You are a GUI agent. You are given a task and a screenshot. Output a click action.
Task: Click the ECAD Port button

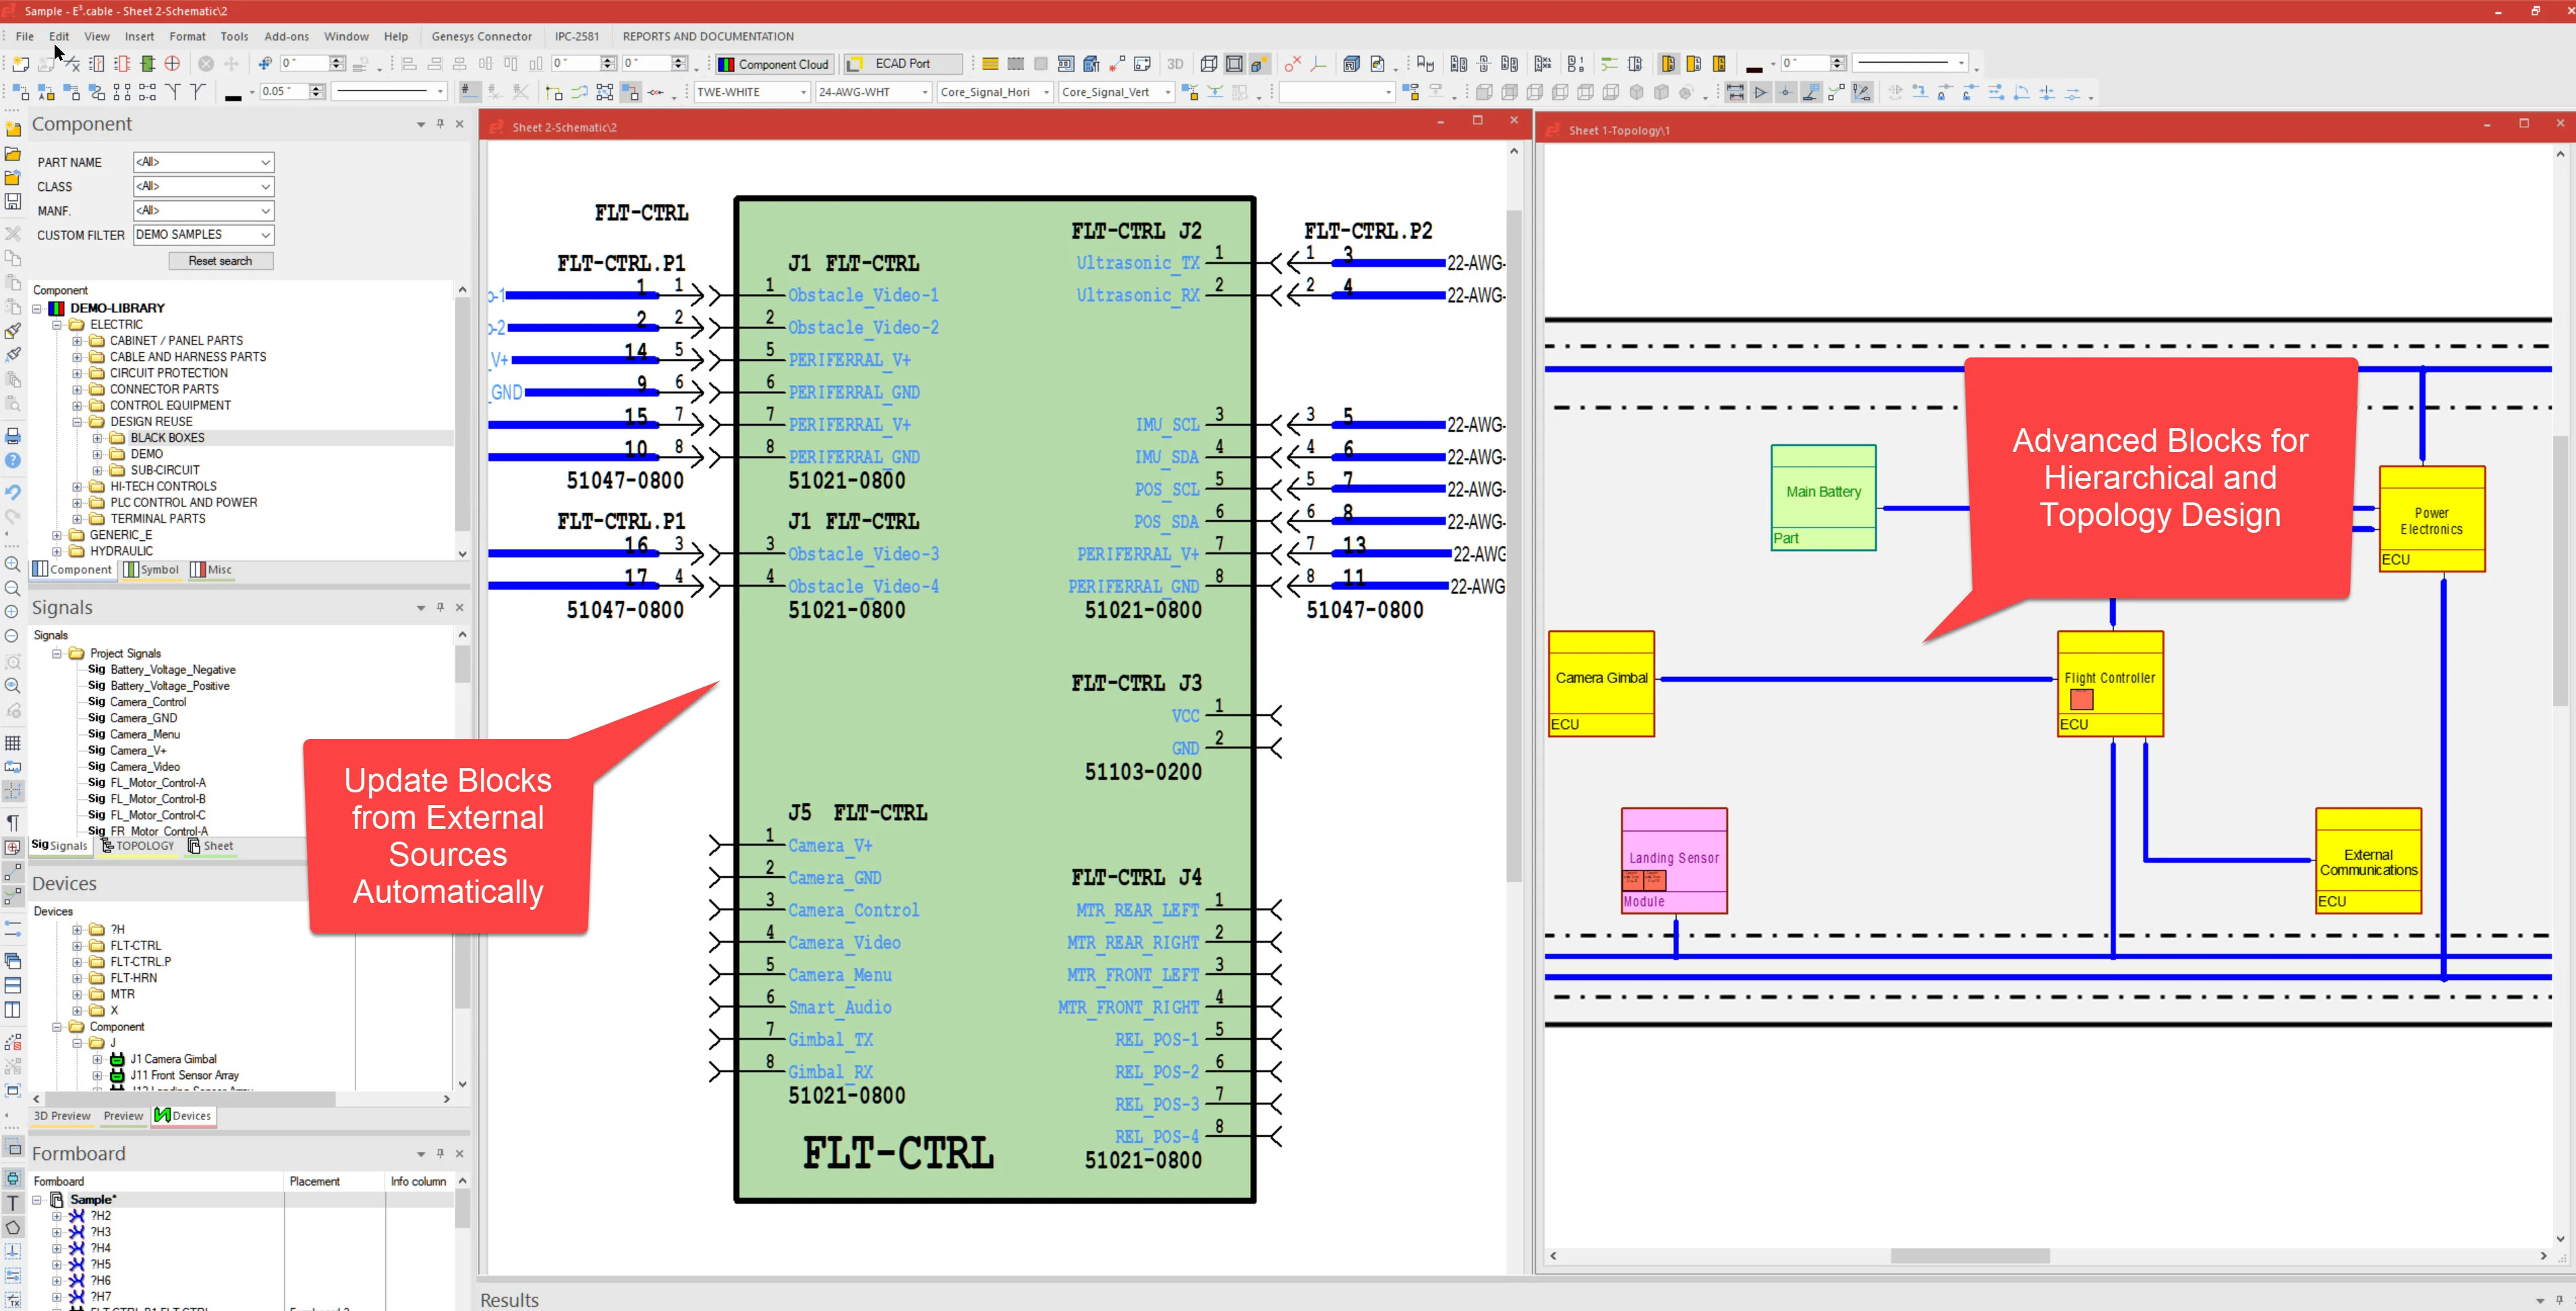(901, 64)
